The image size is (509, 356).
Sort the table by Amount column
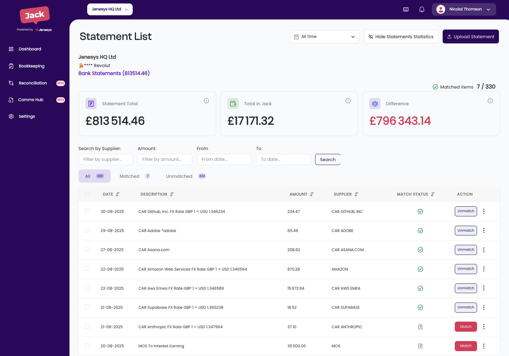(x=312, y=194)
